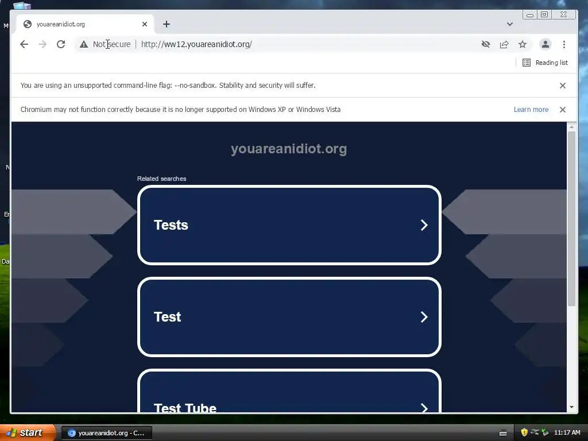Bookmark this page with the star icon
This screenshot has height=441, width=588.
[523, 44]
